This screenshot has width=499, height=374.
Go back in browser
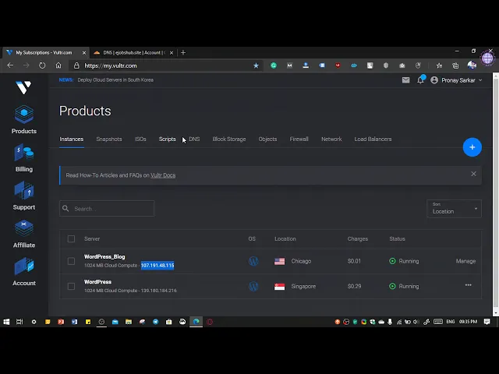tap(10, 65)
